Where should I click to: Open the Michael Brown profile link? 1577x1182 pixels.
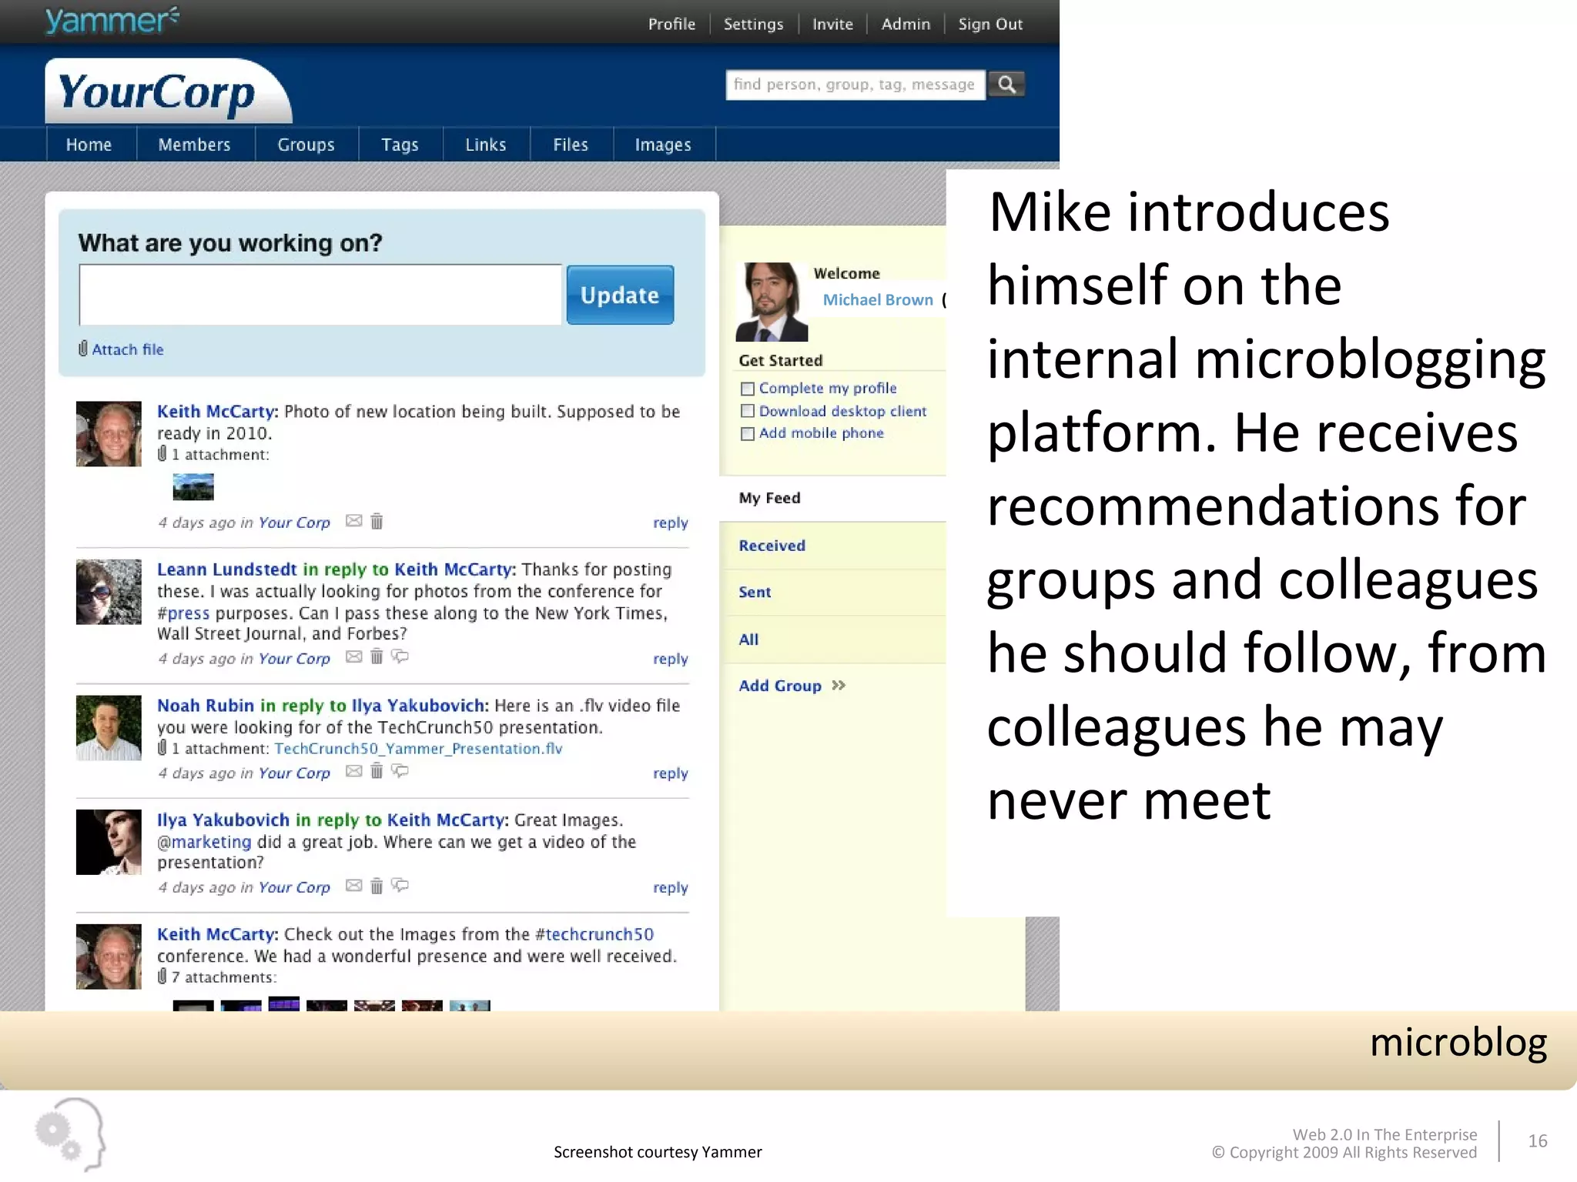(878, 300)
